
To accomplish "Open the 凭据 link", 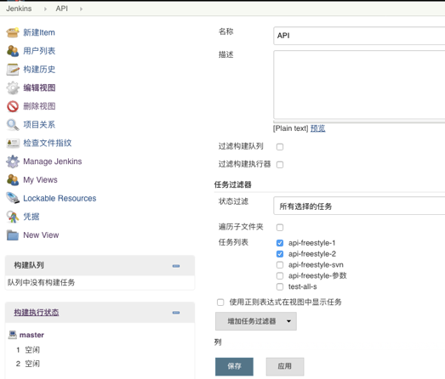I will (31, 217).
